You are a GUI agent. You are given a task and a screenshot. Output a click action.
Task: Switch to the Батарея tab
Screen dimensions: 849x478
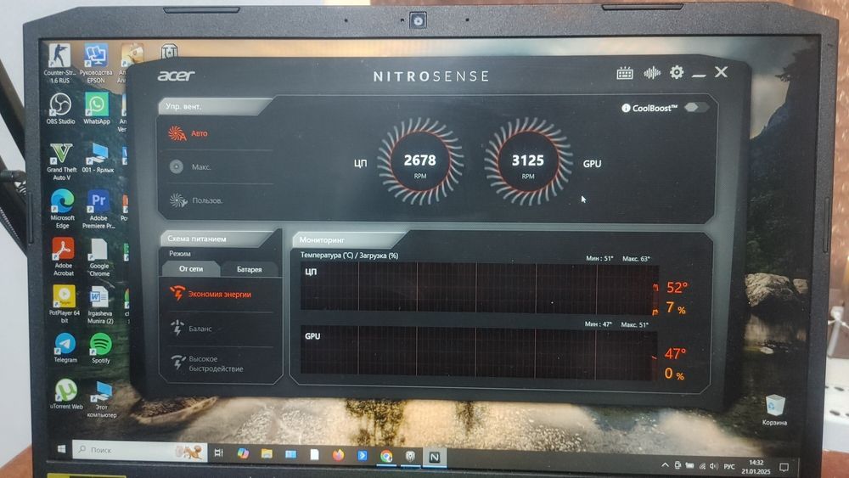249,269
